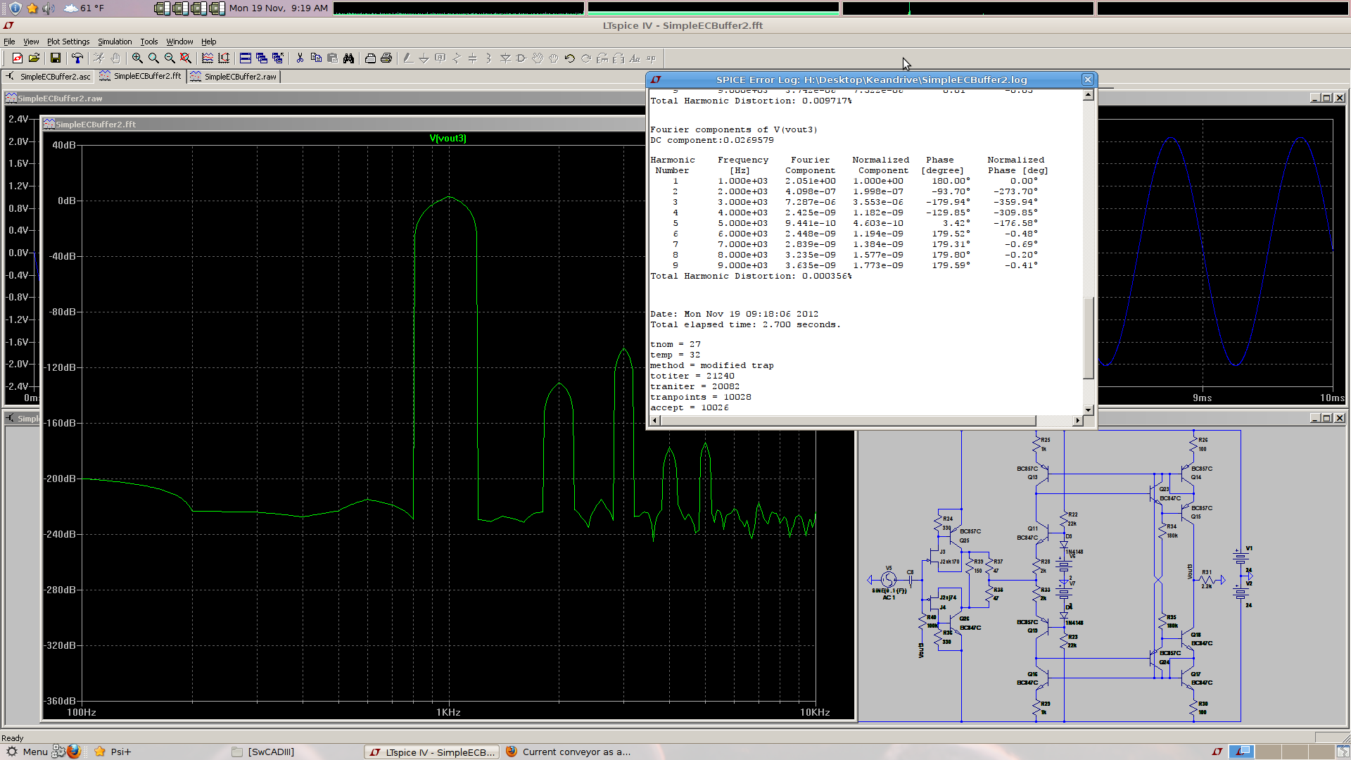
Task: Click the Place Resistor icon
Action: pyautogui.click(x=457, y=58)
